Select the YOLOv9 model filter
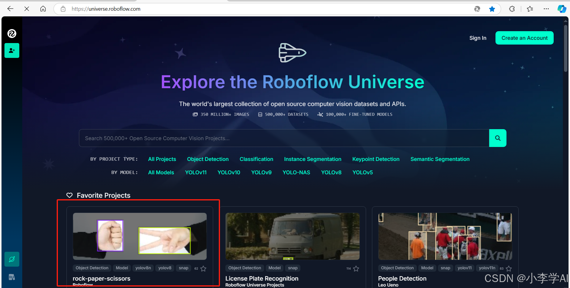This screenshot has width=570, height=288. click(x=261, y=173)
